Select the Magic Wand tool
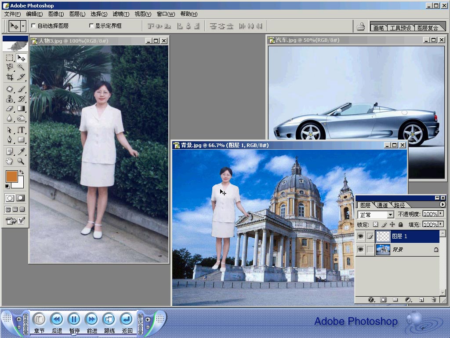This screenshot has width=450, height=338. 21,67
